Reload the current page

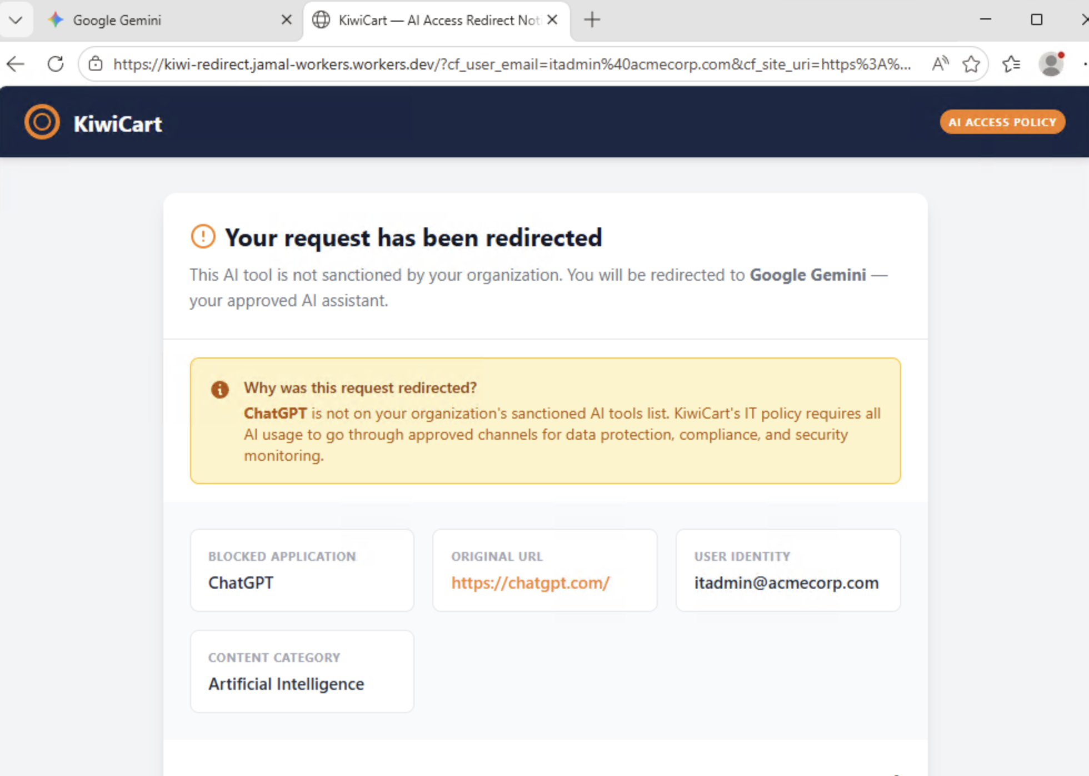pyautogui.click(x=56, y=64)
